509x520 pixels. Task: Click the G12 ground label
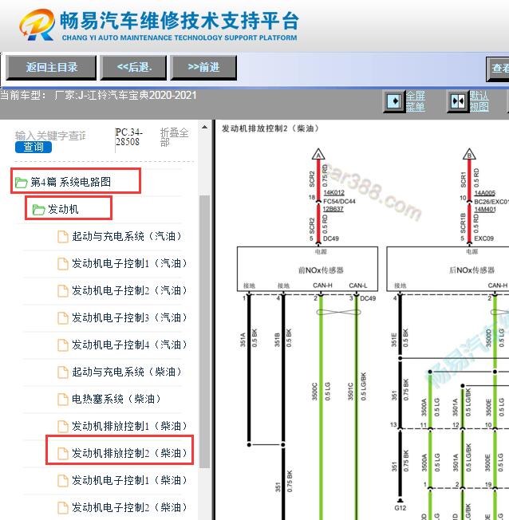coord(400,508)
